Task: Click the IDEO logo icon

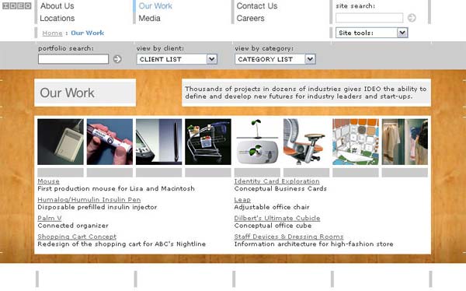Action: [16, 5]
